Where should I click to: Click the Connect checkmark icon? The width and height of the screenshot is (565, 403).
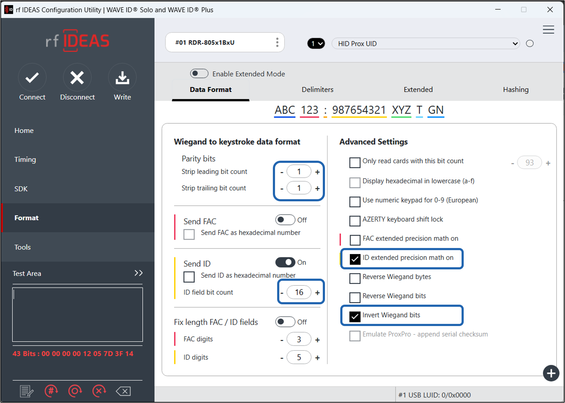(x=32, y=77)
